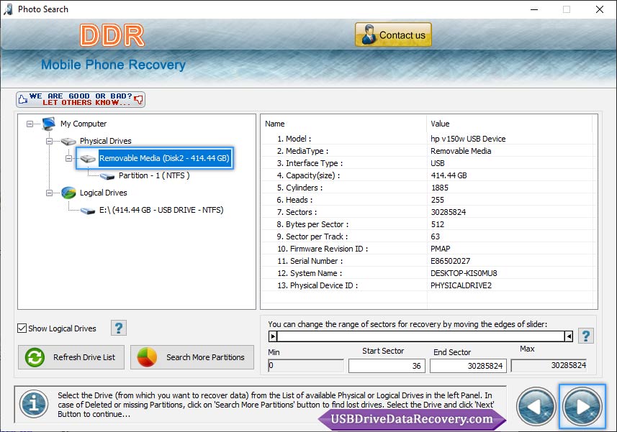Viewport: 617px width, 432px height.
Task: Collapse the My Computer tree node
Action: 30,124
